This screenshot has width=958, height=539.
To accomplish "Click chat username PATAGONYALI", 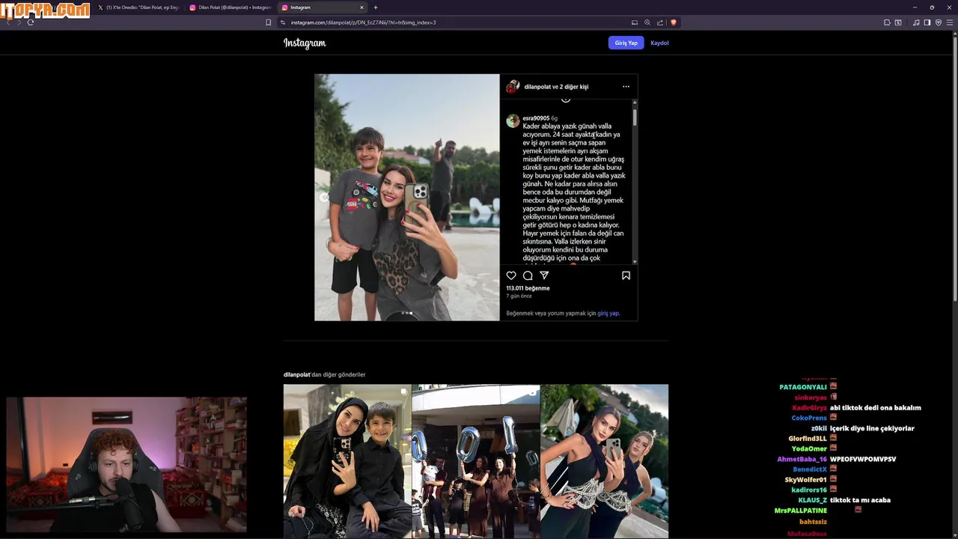I will pos(803,387).
